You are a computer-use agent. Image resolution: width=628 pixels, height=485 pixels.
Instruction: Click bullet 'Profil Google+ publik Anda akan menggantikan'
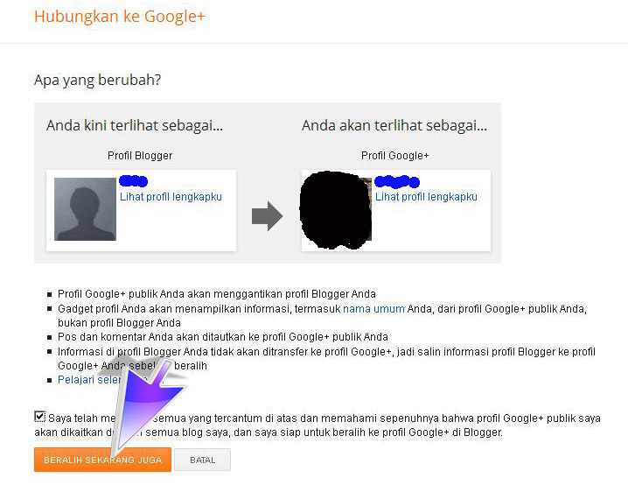[217, 294]
